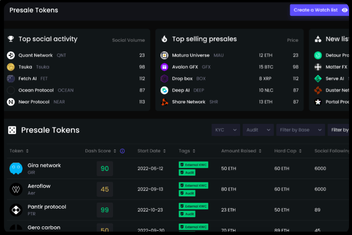Click the Avalon GFX purple gift icon

coord(165,67)
